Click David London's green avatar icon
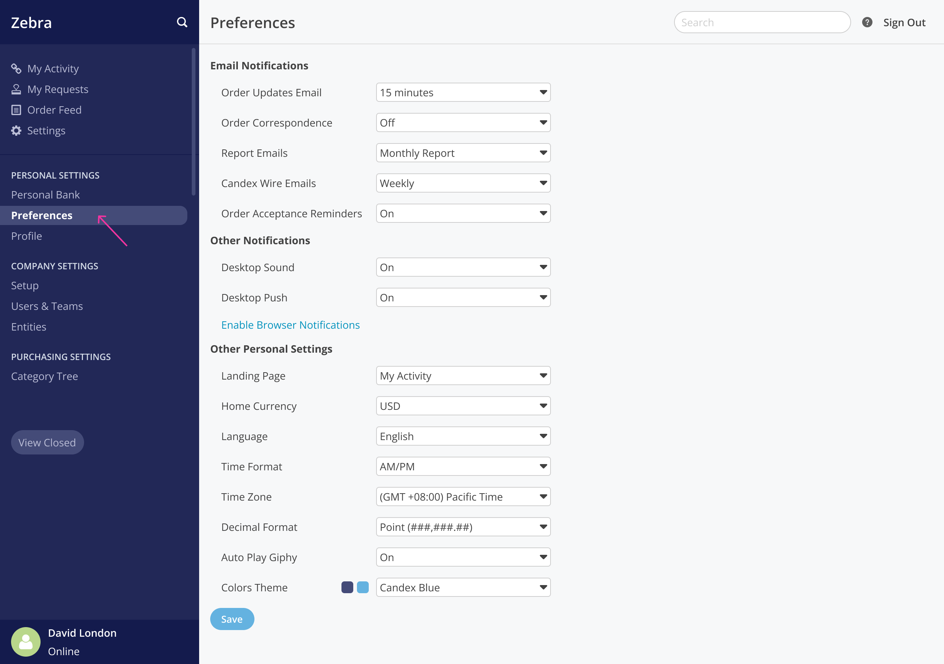This screenshot has height=664, width=944. click(26, 641)
